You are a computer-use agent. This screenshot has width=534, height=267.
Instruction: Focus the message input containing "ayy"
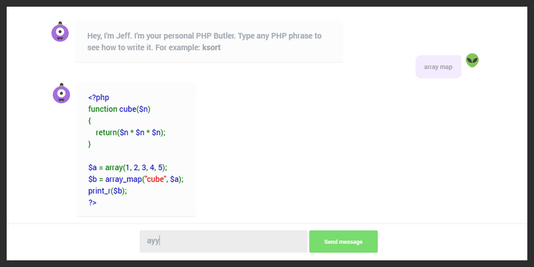223,242
